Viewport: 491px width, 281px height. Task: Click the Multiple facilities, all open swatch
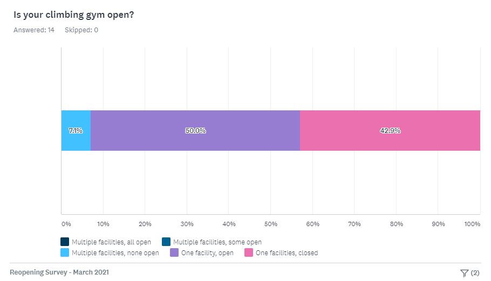(x=65, y=242)
